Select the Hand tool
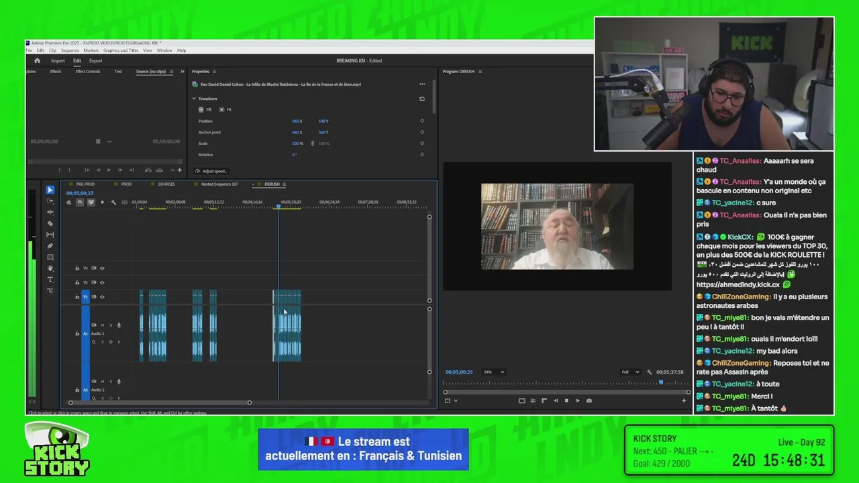This screenshot has width=859, height=483. point(50,268)
